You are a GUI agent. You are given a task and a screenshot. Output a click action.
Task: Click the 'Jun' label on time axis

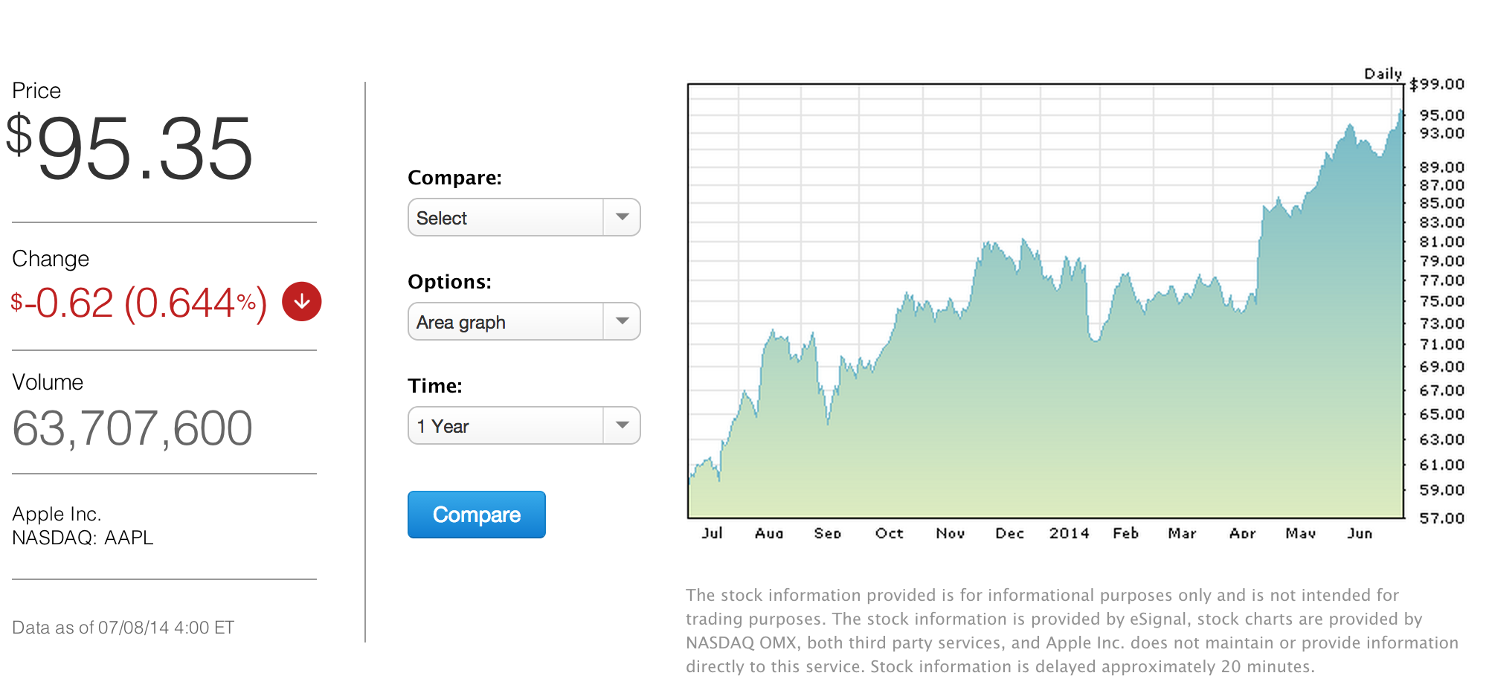(x=1360, y=533)
